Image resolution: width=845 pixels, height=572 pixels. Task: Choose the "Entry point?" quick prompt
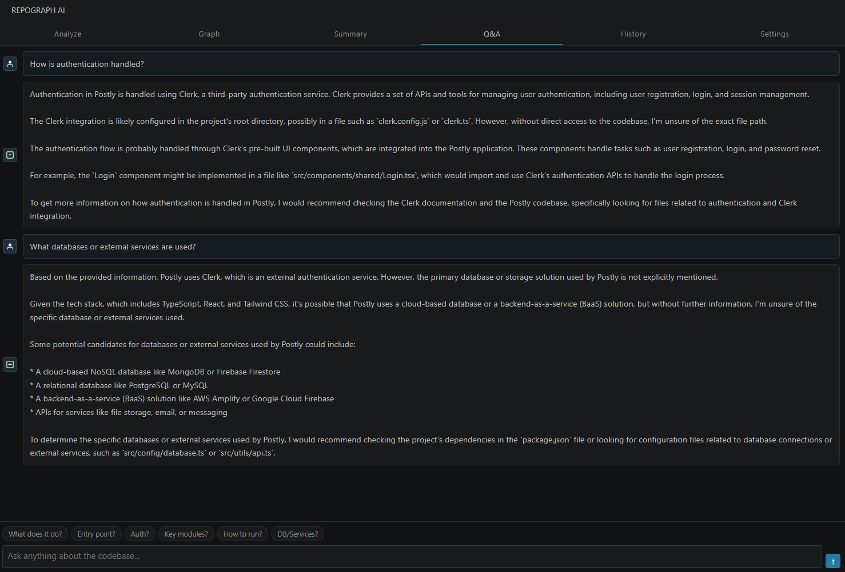96,534
